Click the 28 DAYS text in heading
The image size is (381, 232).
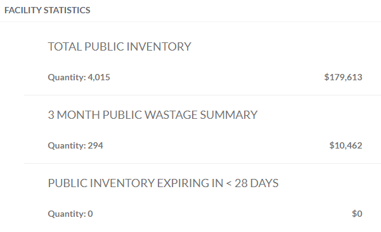point(257,183)
